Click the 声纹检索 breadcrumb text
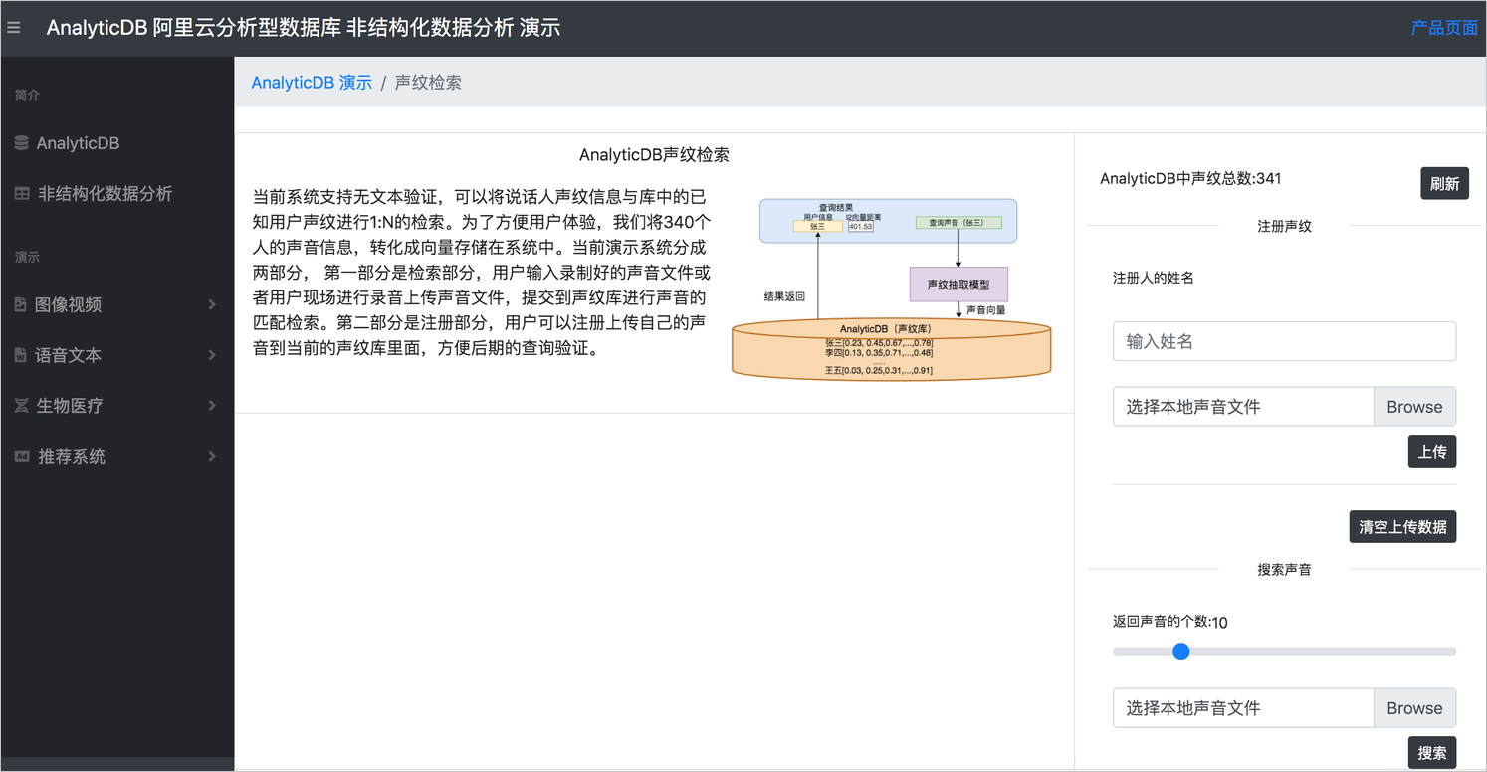 [x=428, y=83]
